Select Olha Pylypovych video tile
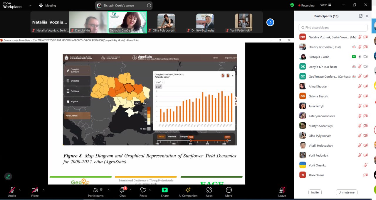The height and width of the screenshot is (200, 376). 166,22
